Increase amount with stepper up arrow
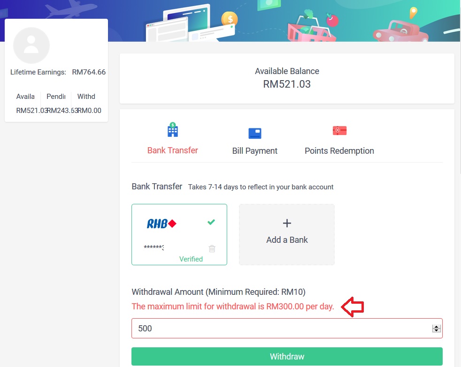Viewport: 461px width, 367px height. coord(437,326)
